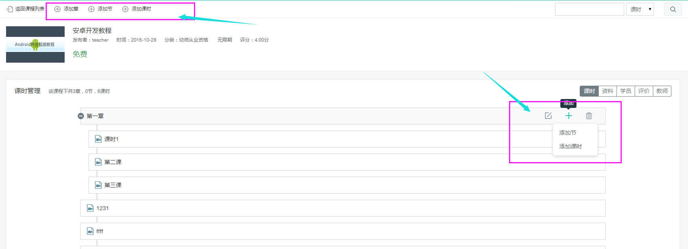Click the edit icon for 第一章
Image resolution: width=688 pixels, height=249 pixels.
(x=548, y=116)
